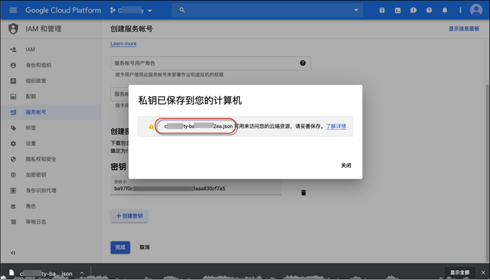Click the 服务帐号用户角色 input field
Screen dimensions: 490x280
coord(204,63)
